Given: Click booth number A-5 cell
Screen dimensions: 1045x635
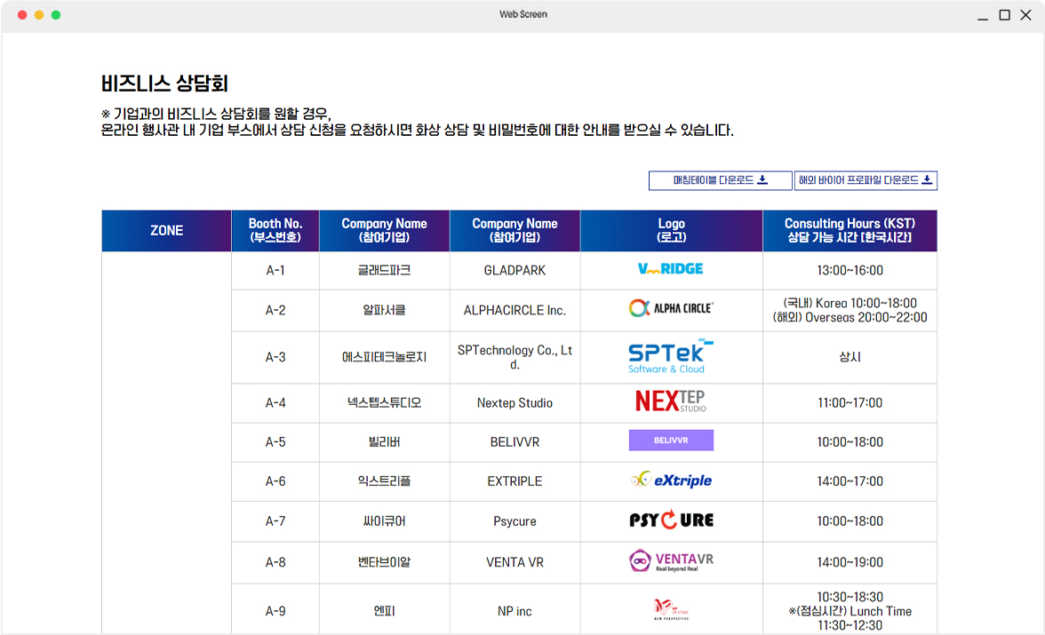Looking at the screenshot, I should point(275,442).
